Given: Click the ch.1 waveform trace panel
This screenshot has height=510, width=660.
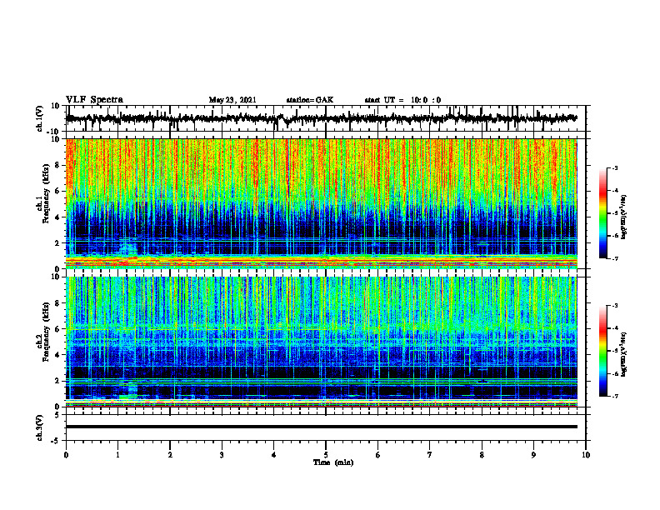Looking at the screenshot, I should click(x=326, y=118).
